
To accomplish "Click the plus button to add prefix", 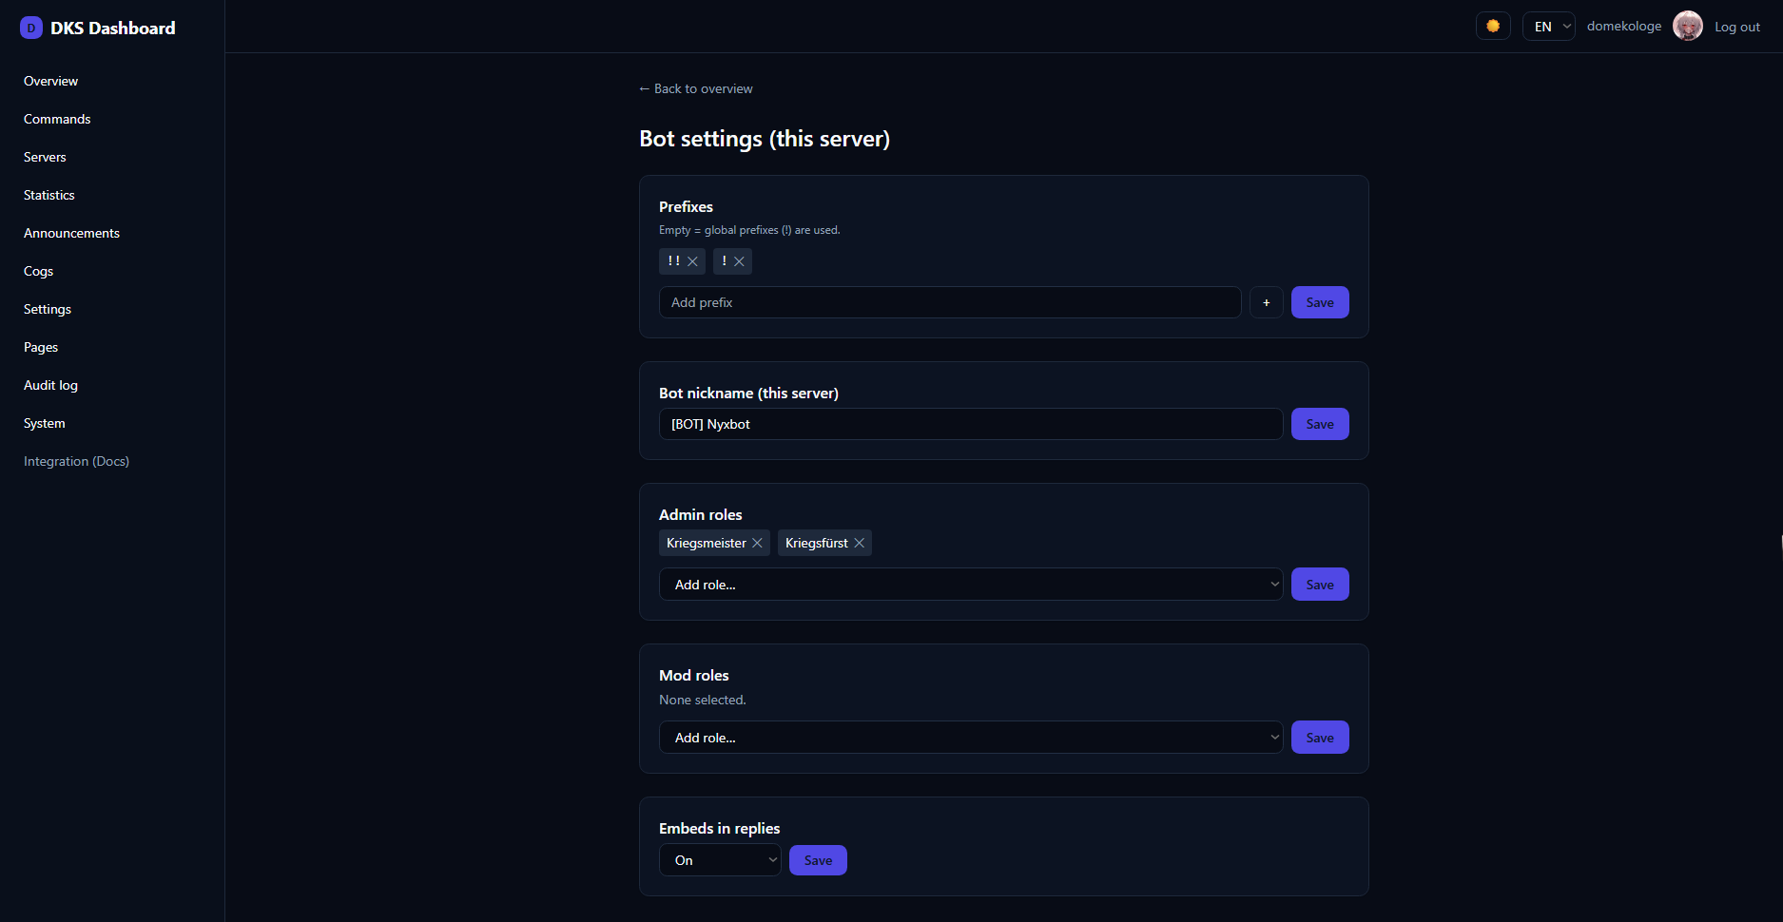I will [1266, 302].
